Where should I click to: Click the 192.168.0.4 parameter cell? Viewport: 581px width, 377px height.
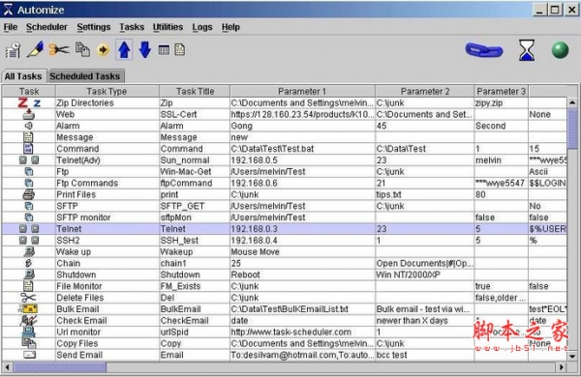(302, 241)
